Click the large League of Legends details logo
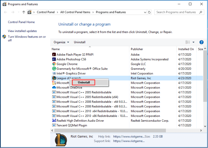This screenshot has width=208, height=148. tap(61, 140)
